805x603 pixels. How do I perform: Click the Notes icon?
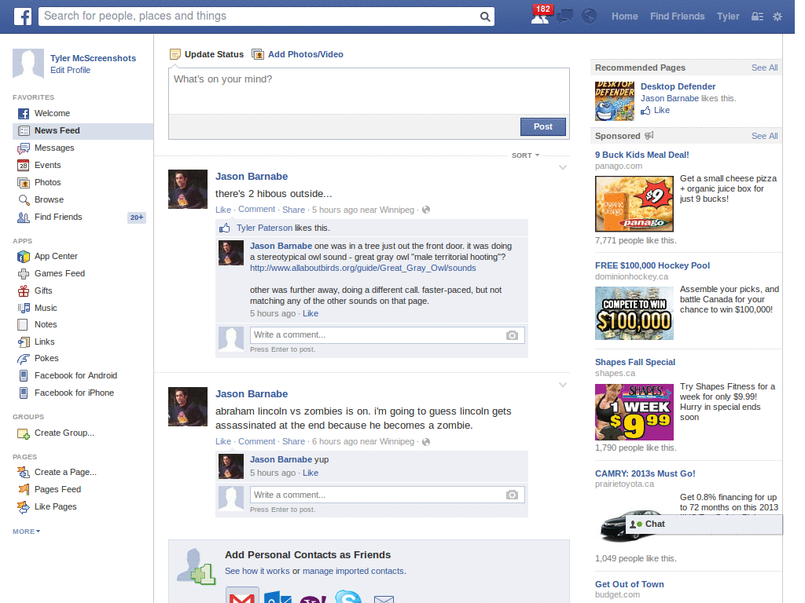point(23,324)
